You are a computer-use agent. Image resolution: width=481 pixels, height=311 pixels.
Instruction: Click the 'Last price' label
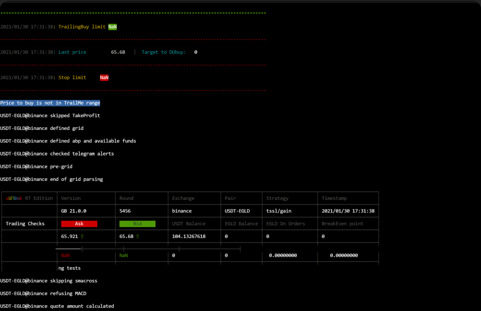coord(73,52)
